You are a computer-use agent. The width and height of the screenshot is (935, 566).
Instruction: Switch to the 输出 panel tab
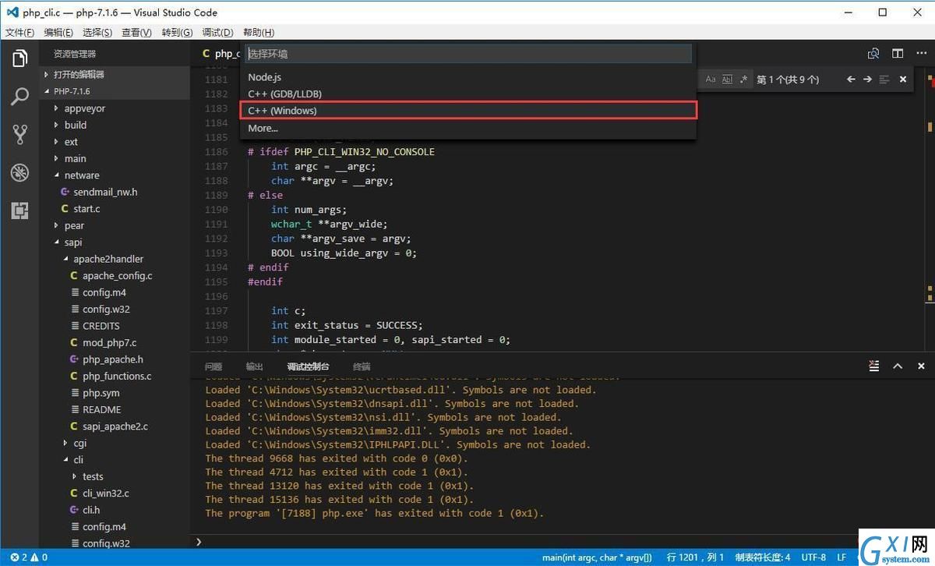pyautogui.click(x=255, y=366)
